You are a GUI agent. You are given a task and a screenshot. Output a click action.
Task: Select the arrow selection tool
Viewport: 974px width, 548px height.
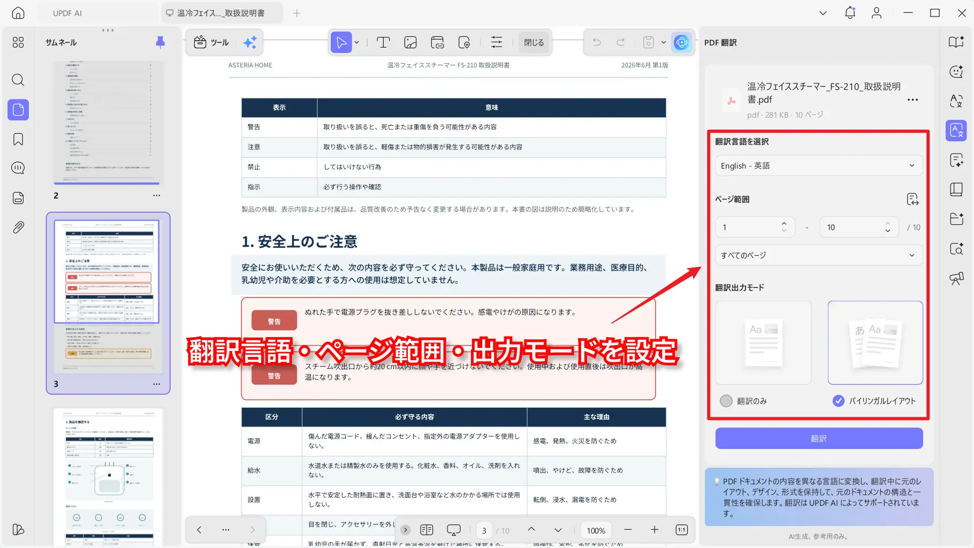(341, 42)
